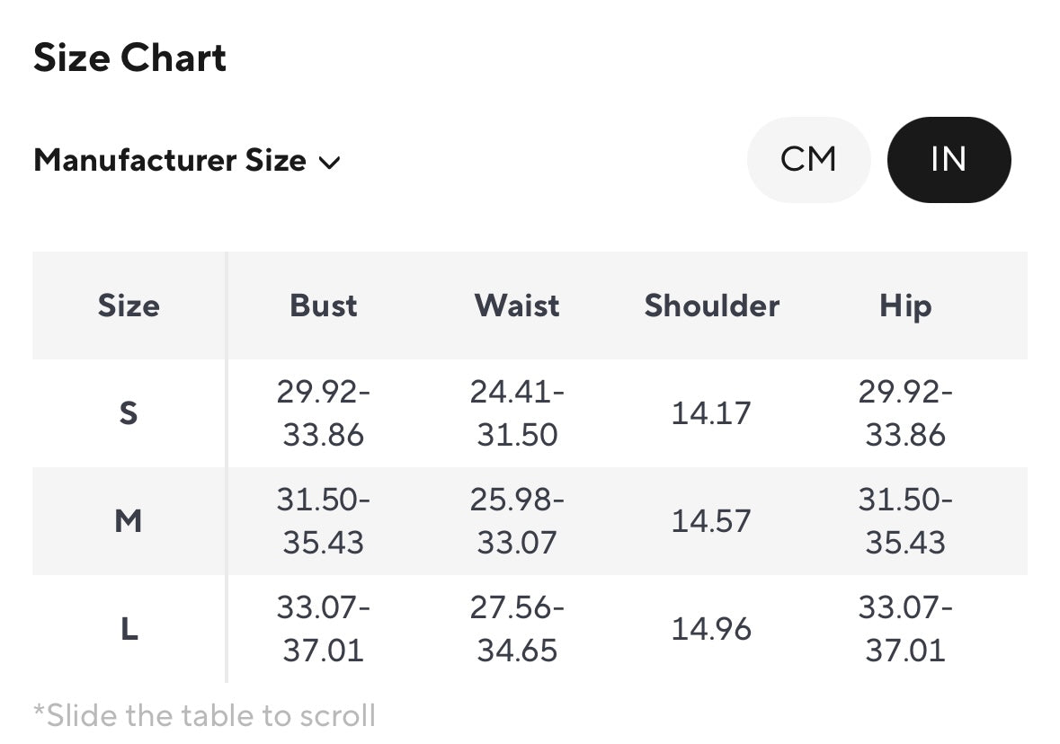Click the chevron beside Manufacturer Size

coord(330,163)
